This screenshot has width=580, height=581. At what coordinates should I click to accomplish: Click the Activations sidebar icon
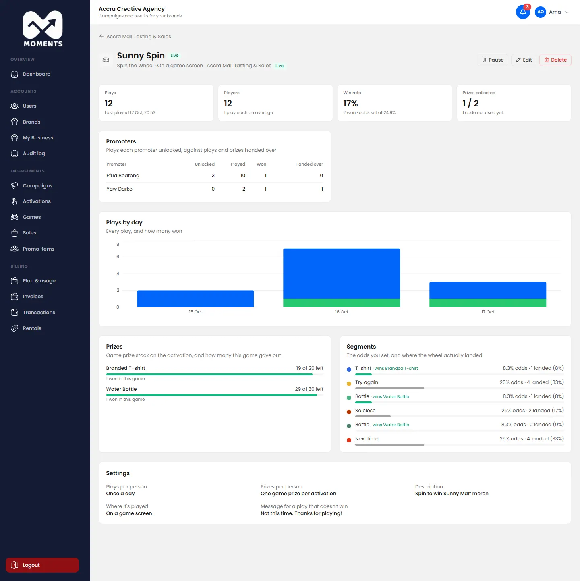[14, 201]
